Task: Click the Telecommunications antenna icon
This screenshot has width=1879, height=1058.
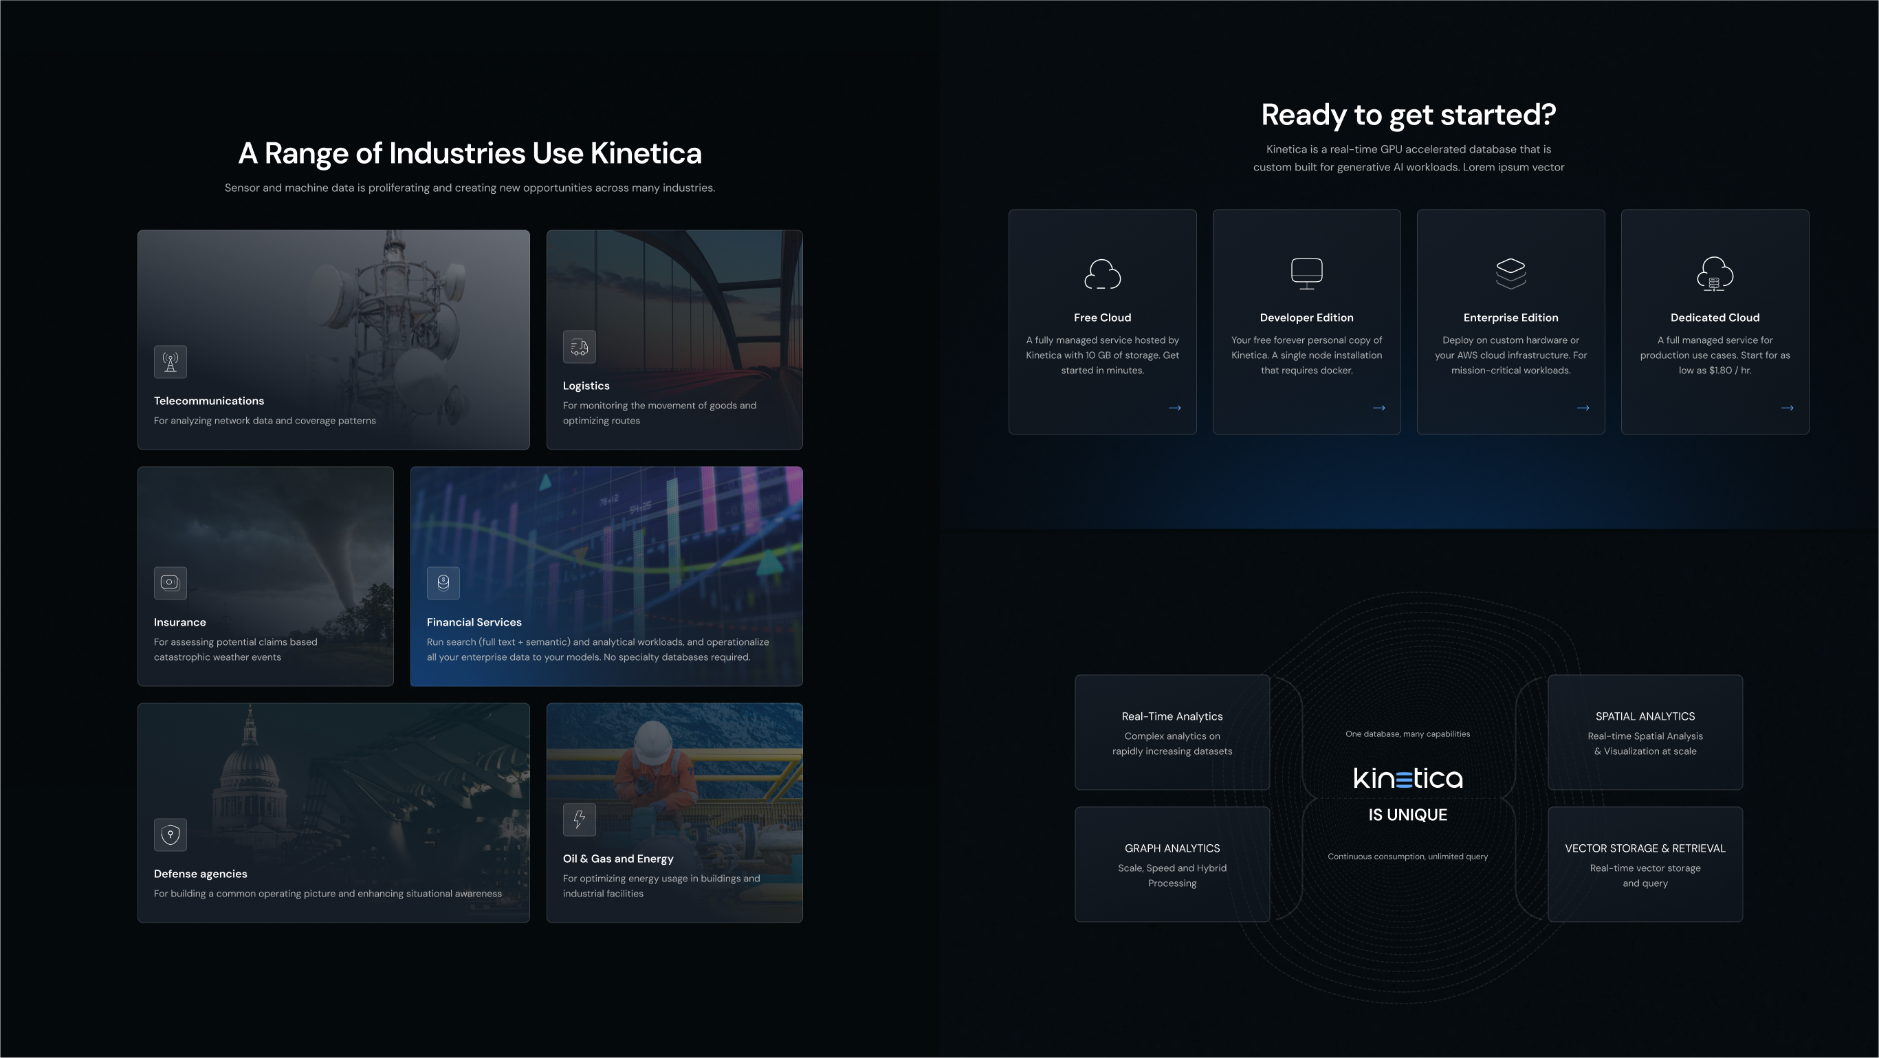Action: coord(170,361)
